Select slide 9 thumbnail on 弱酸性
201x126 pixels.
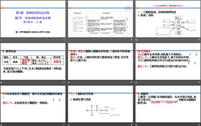click(167, 104)
